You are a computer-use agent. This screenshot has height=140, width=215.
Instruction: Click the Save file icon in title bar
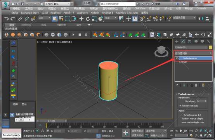23,4
